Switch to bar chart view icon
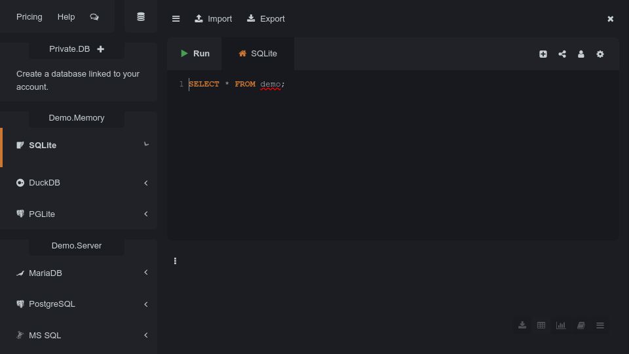Screen dimensions: 629x354 point(561,325)
